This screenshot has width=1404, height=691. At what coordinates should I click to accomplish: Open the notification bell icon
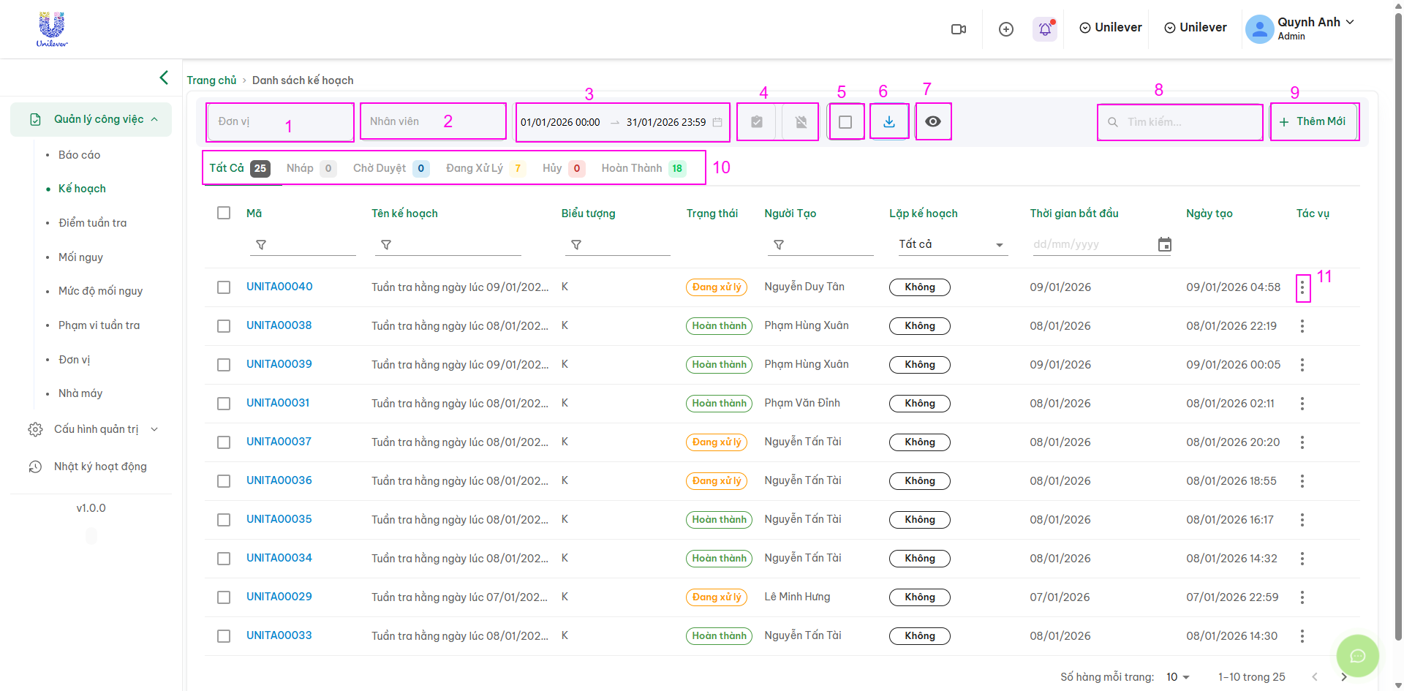click(1045, 29)
